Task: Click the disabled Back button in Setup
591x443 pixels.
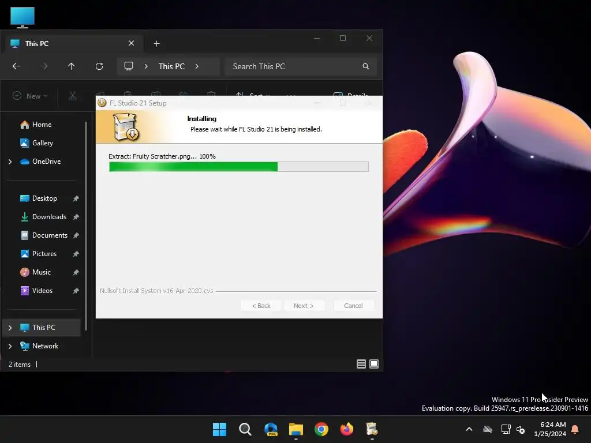Action: pos(261,306)
